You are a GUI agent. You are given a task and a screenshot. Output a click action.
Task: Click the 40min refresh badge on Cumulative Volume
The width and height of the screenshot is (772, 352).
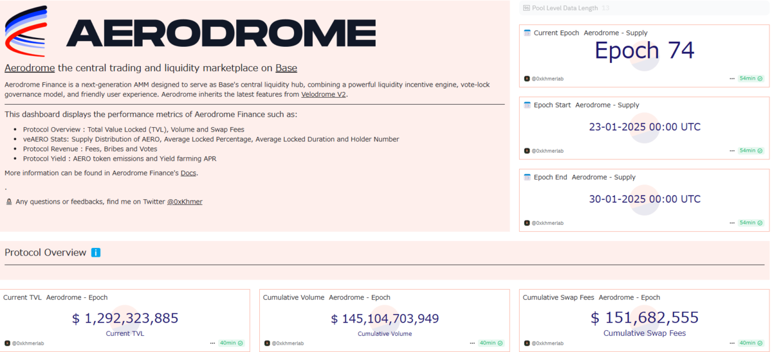point(492,343)
